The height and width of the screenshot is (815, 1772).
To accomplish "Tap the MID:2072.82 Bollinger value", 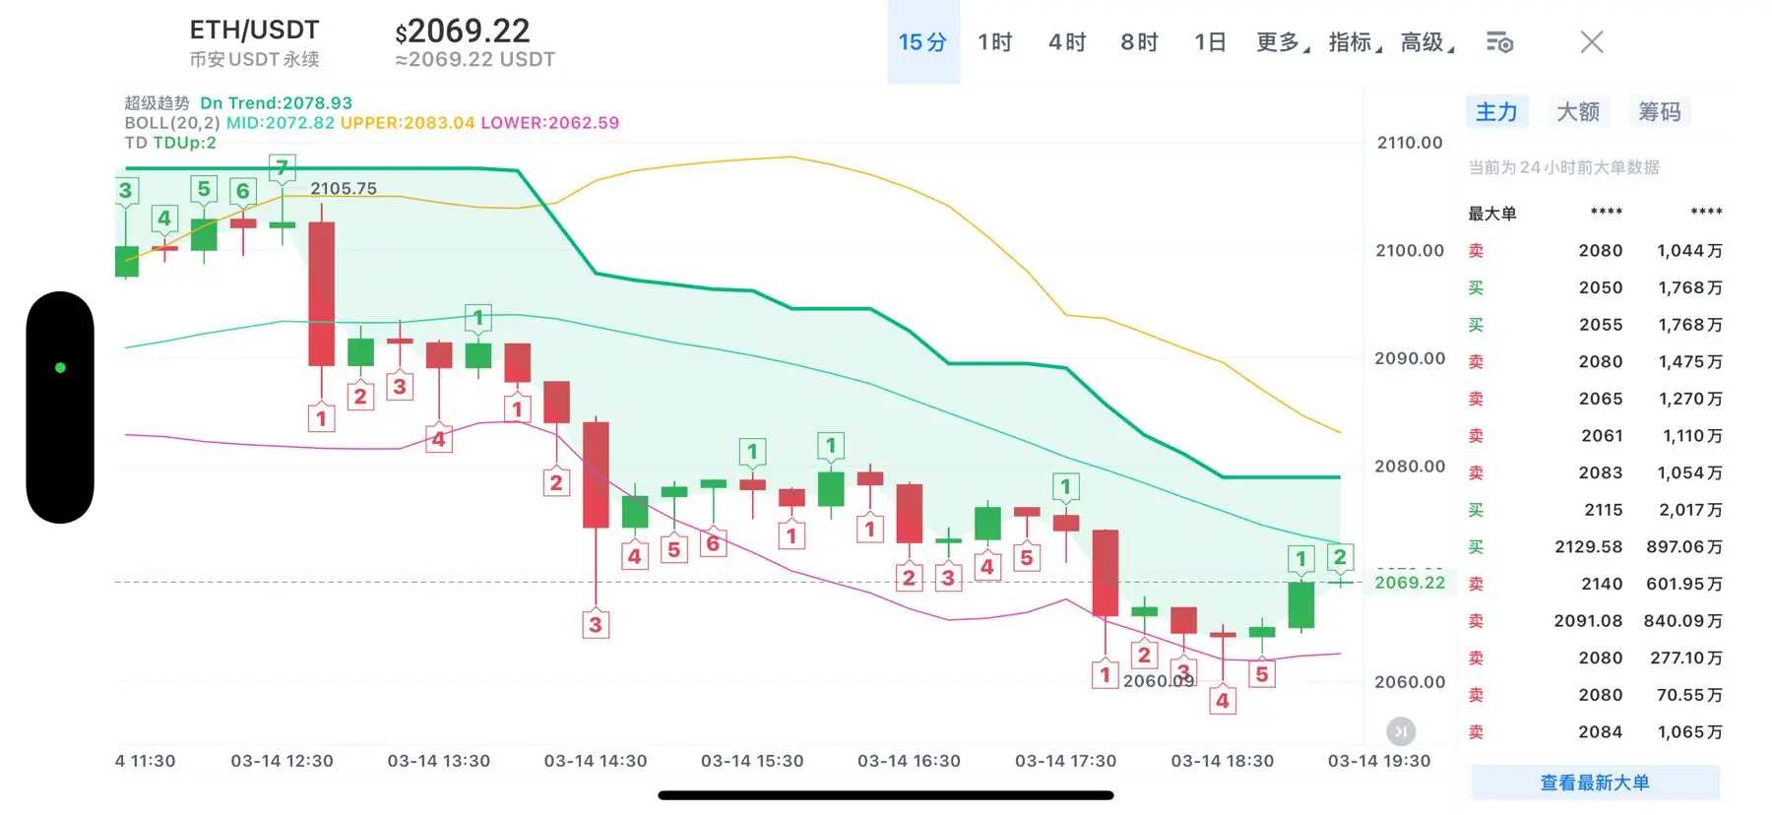I will [x=281, y=123].
